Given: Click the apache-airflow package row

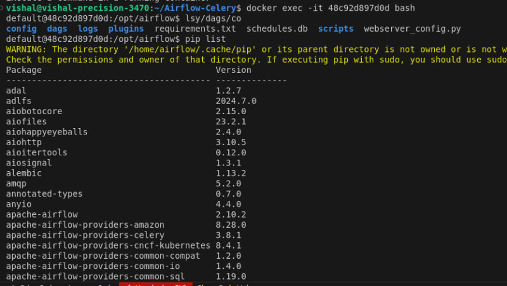Looking at the screenshot, I should (x=42, y=214).
